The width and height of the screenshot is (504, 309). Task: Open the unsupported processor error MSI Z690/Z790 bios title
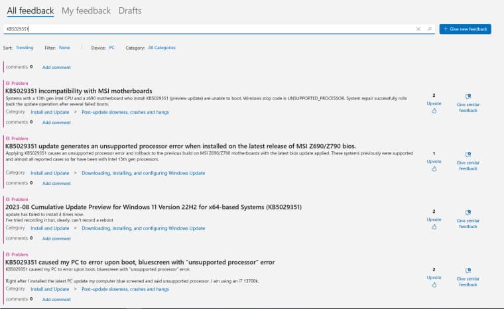click(180, 146)
